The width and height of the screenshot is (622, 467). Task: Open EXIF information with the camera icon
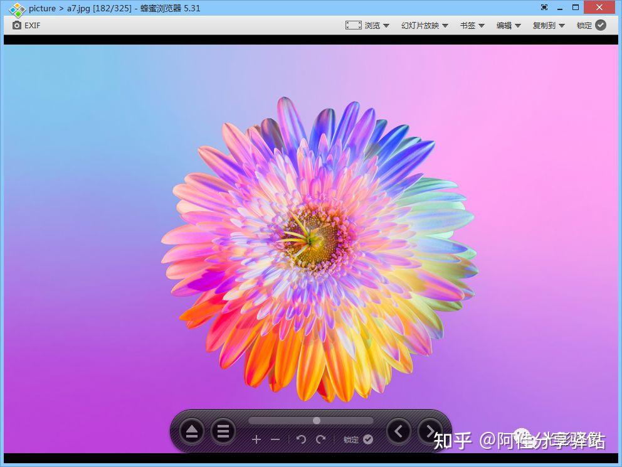(18, 25)
